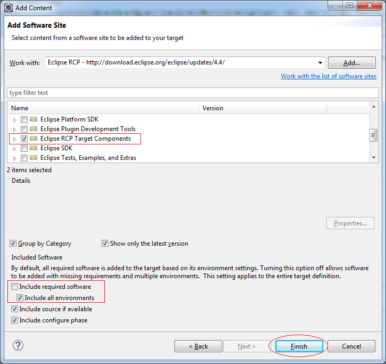The width and height of the screenshot is (386, 364).
Task: Check the Eclipse Platform SDK checkbox
Action: tap(24, 120)
